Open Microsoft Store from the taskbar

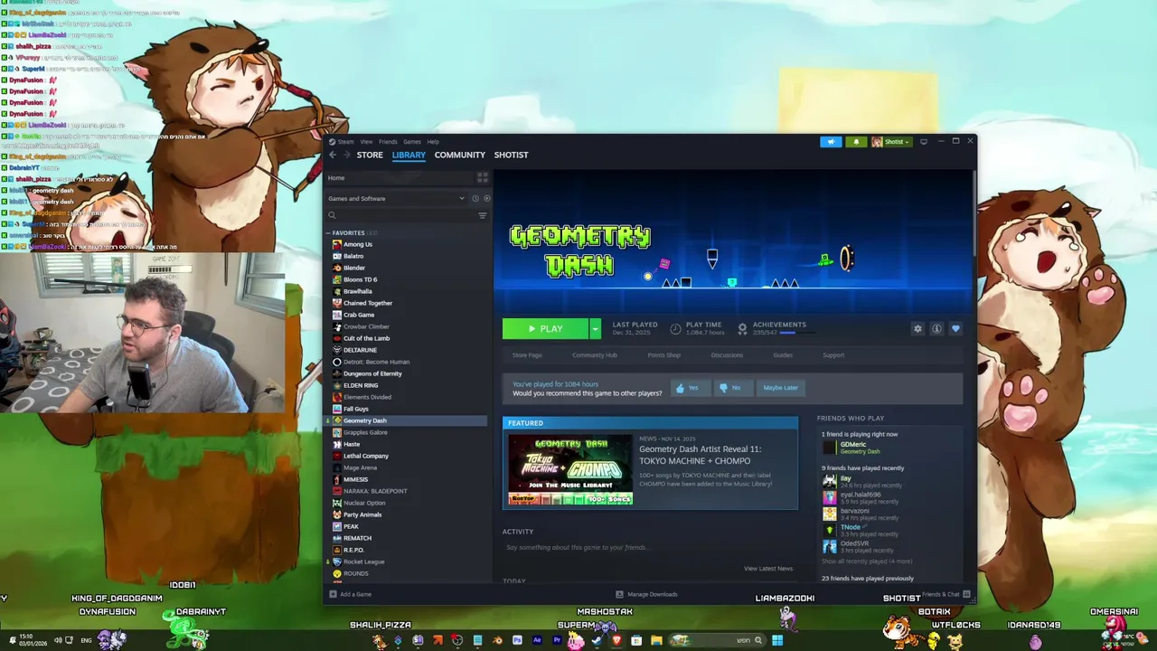[636, 640]
